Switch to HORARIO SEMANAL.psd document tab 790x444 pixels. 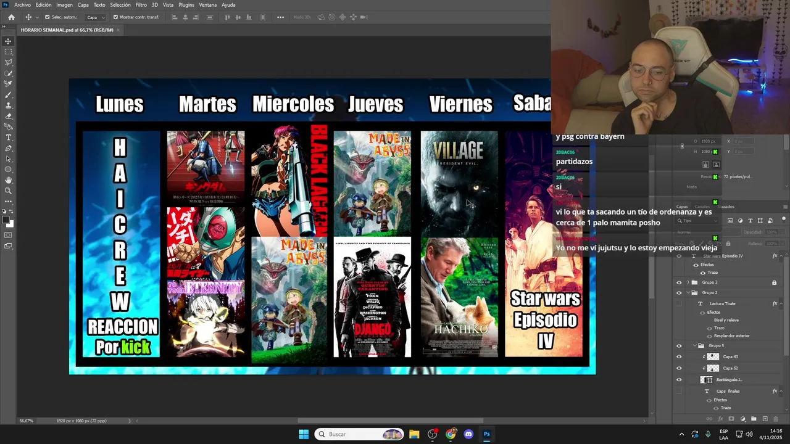(x=67, y=30)
